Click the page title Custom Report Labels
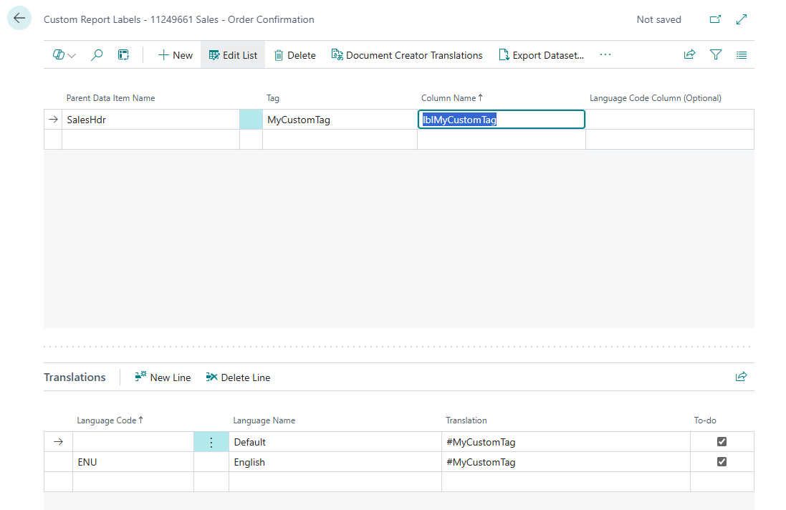 coord(179,19)
